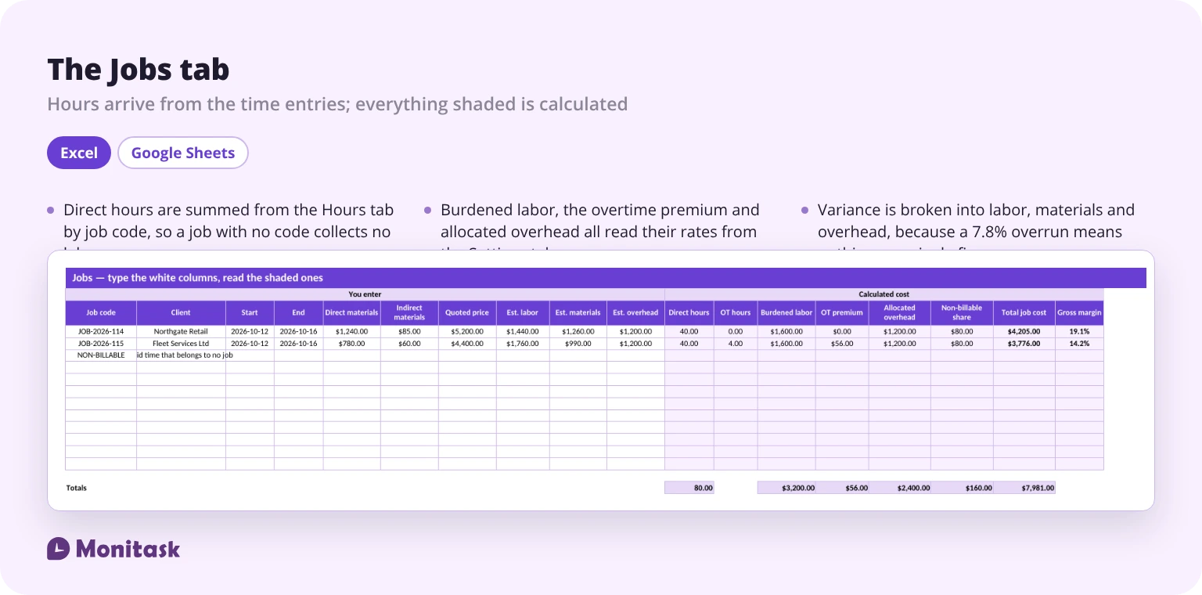Open the Jobs spreadsheet preview image

601,380
